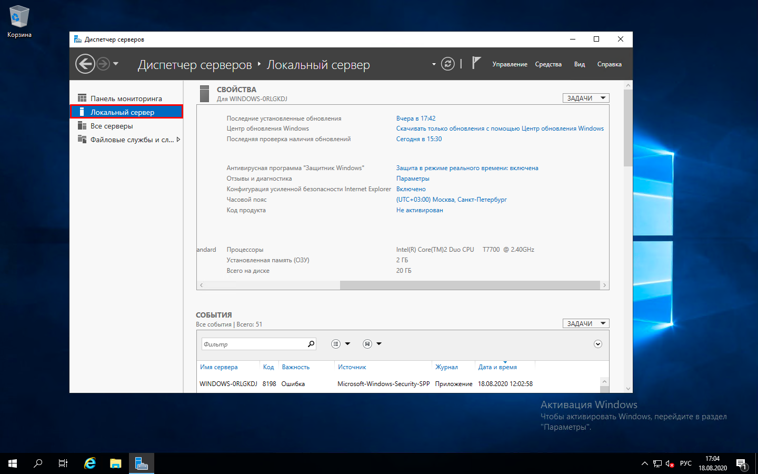This screenshot has width=758, height=474.
Task: Open the Средства menu
Action: [548, 64]
